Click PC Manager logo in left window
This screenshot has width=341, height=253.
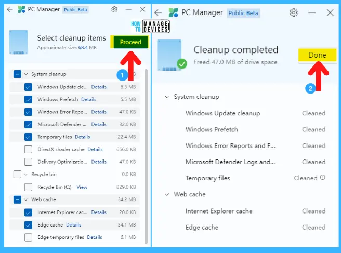click(x=21, y=9)
